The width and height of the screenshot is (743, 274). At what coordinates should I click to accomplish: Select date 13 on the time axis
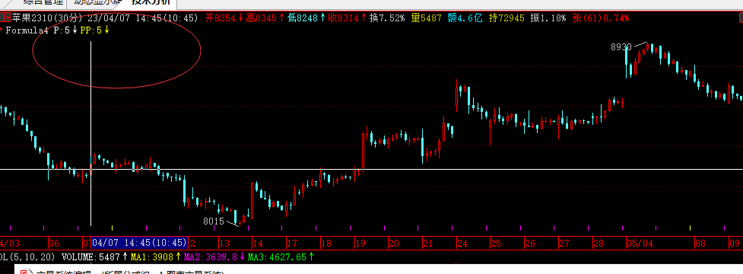pyautogui.click(x=224, y=244)
